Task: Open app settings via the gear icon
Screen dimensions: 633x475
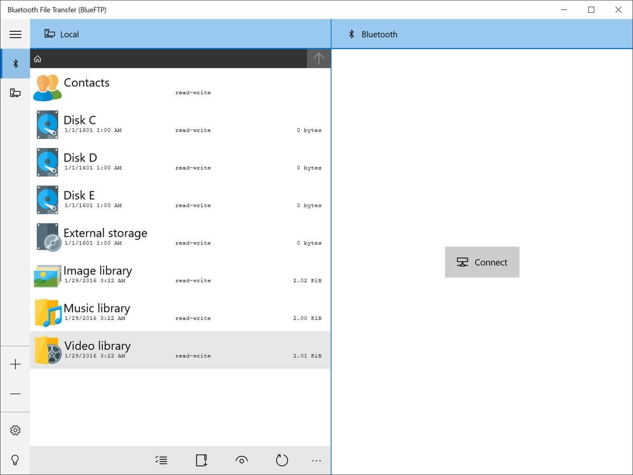Action: [15, 430]
